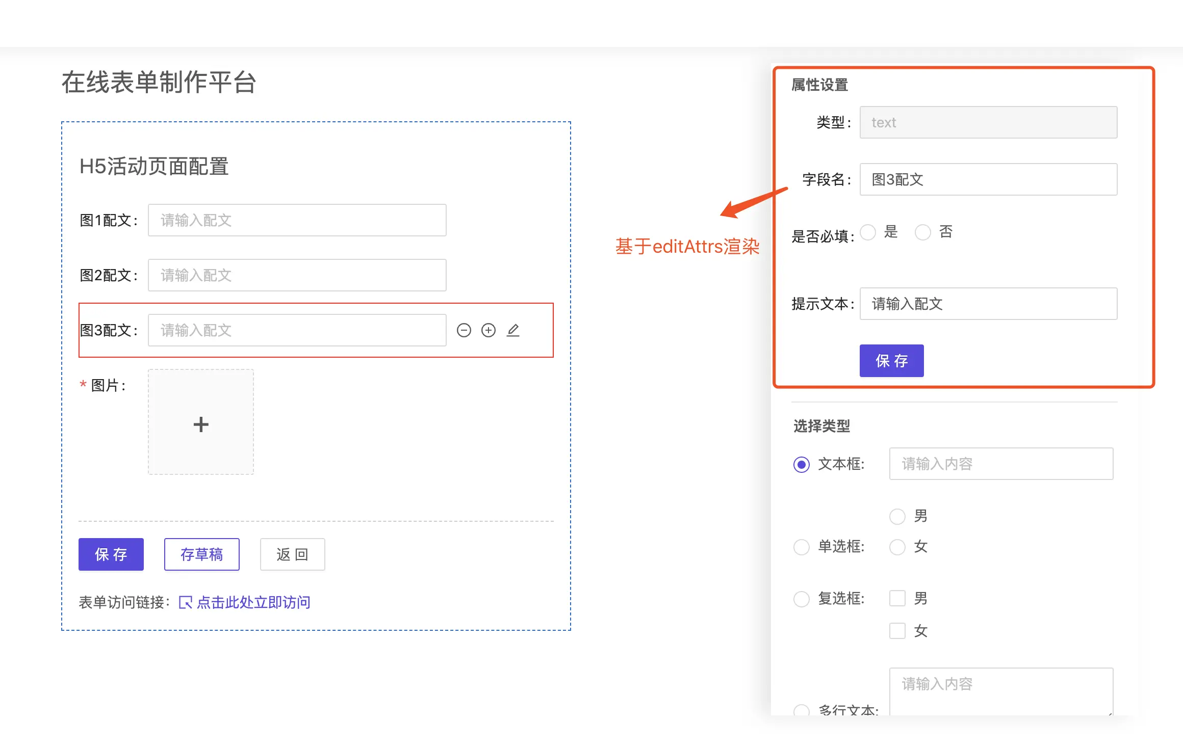Click the 属性设置 panel heading

click(x=819, y=85)
